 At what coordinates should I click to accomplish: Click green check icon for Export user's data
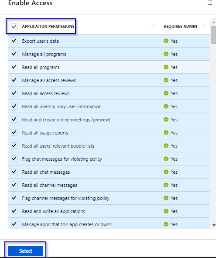(x=166, y=41)
